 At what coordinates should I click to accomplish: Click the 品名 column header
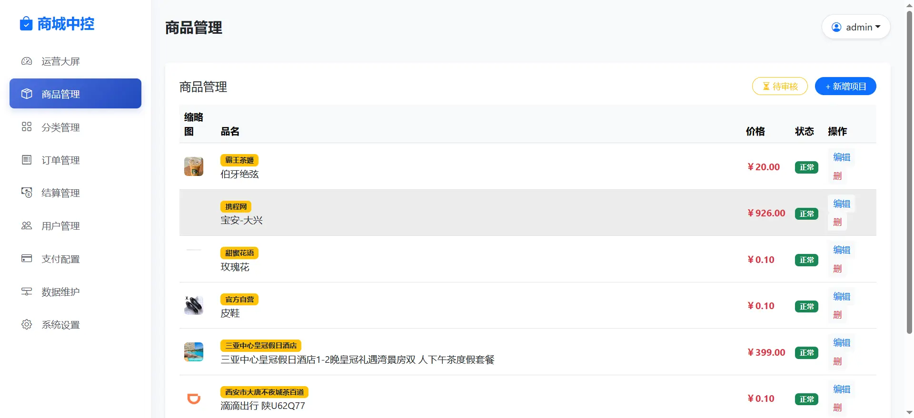[x=230, y=131]
